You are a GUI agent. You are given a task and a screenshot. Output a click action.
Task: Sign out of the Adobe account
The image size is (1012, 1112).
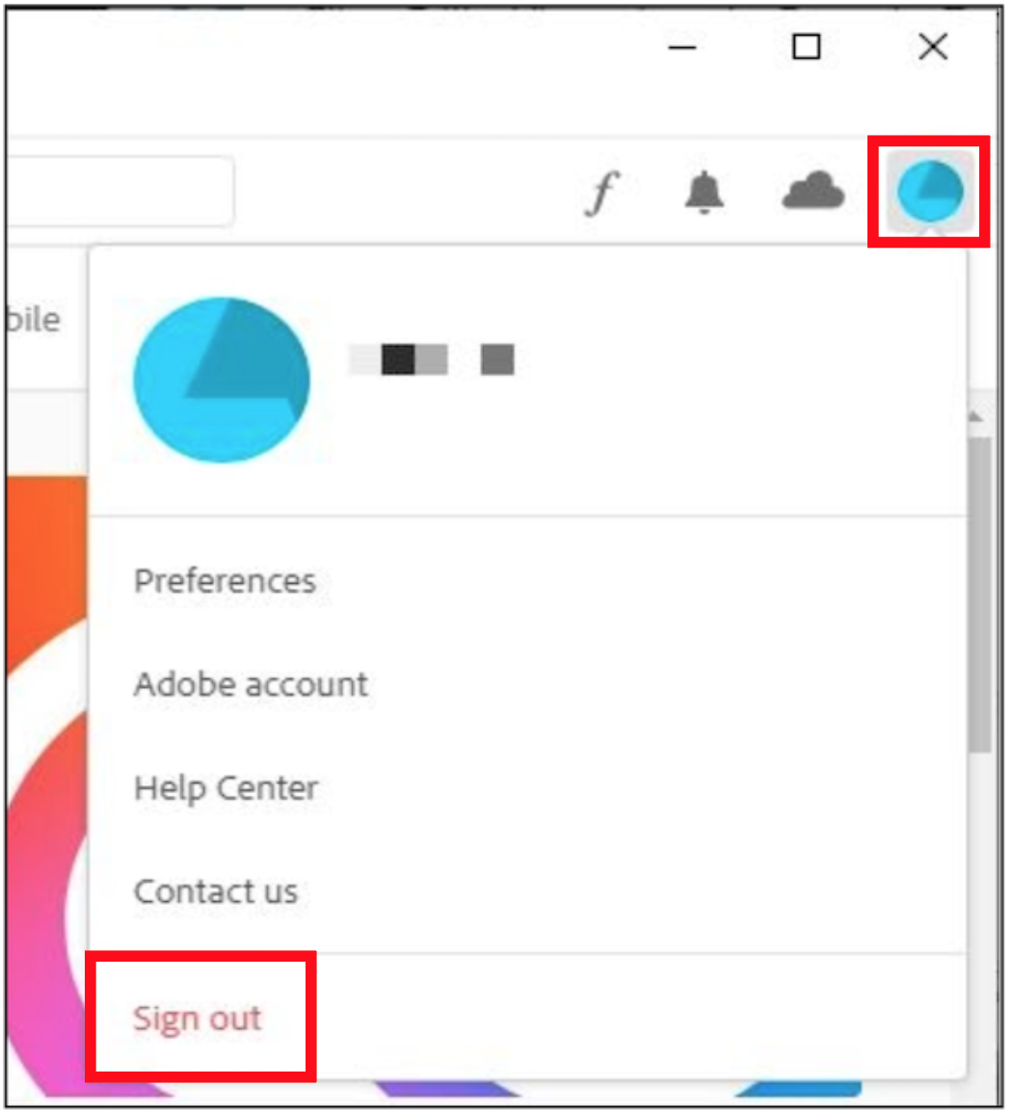[198, 1019]
